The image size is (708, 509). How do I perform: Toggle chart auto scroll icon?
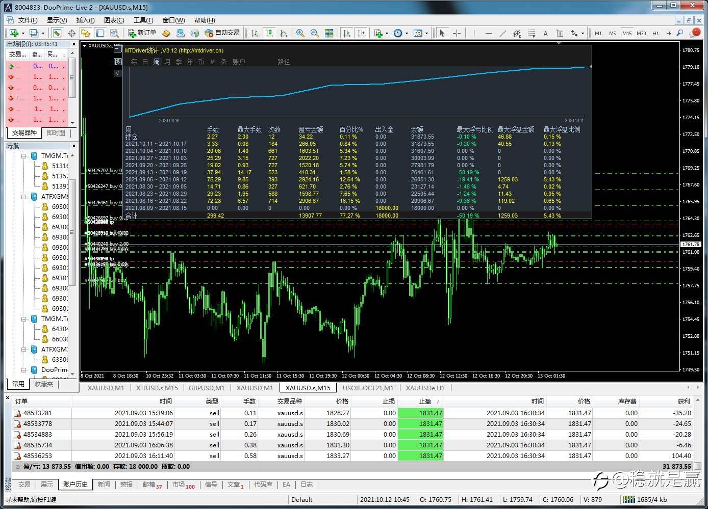point(347,33)
